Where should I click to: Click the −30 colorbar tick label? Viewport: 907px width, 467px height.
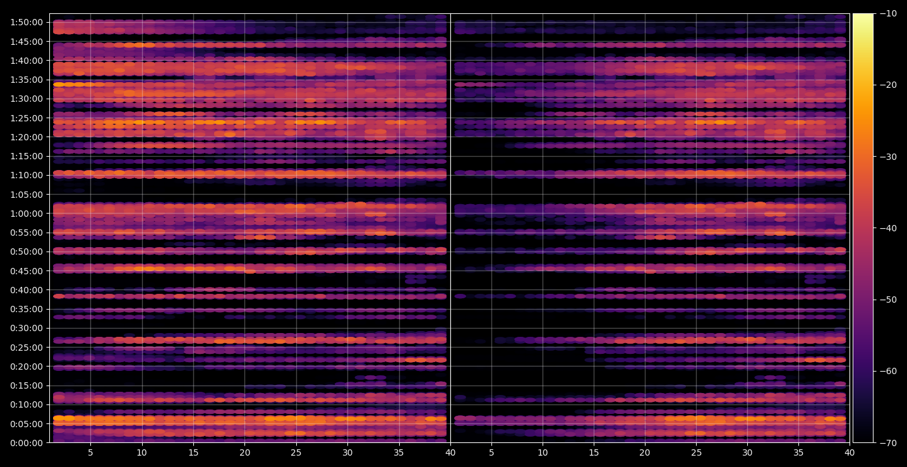pyautogui.click(x=887, y=157)
